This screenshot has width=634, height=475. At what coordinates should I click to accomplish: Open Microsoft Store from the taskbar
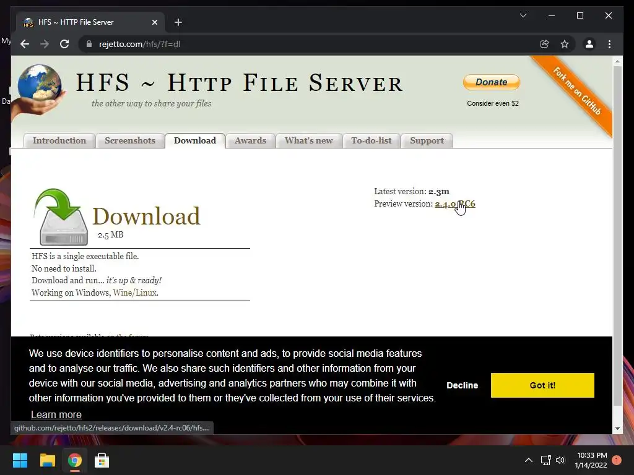click(x=102, y=460)
